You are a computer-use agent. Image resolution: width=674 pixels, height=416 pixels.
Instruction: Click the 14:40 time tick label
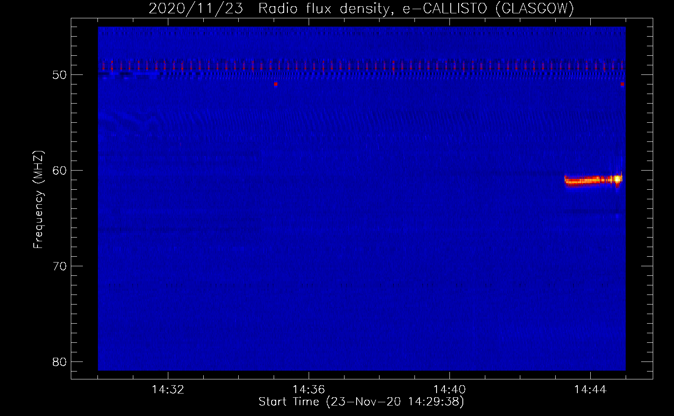click(449, 390)
